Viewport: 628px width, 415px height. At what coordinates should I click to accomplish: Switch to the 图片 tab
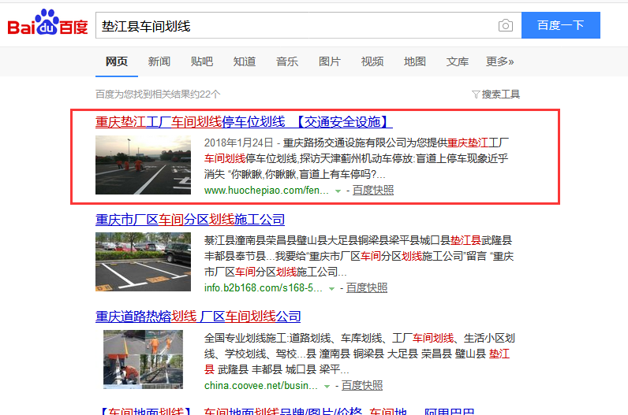pyautogui.click(x=330, y=61)
